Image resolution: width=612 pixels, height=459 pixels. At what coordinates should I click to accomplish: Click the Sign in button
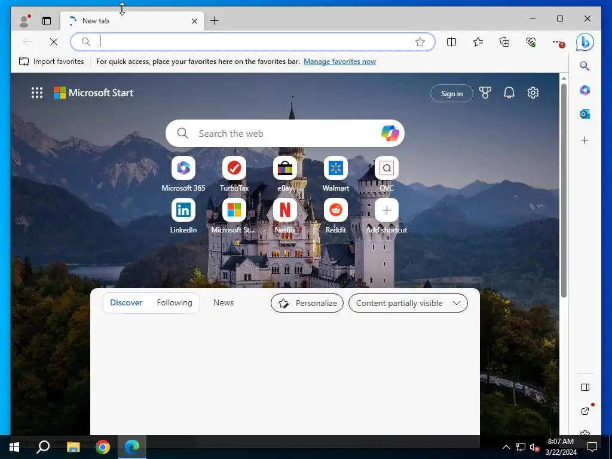(x=452, y=94)
